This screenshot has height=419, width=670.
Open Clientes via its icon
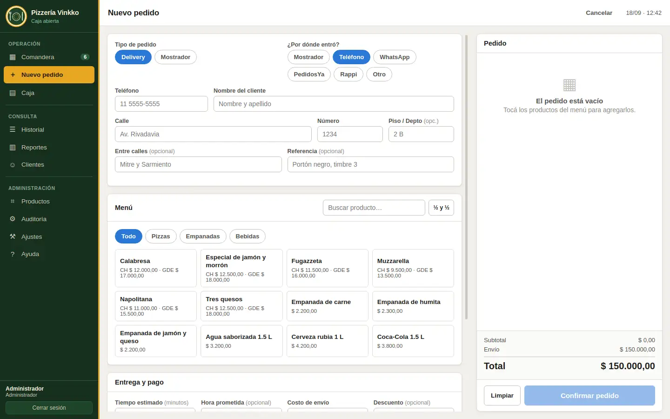13,165
